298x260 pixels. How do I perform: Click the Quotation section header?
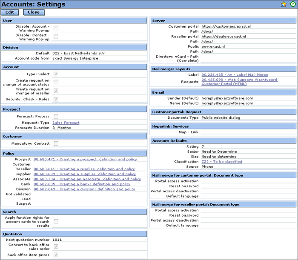[x=74, y=234]
